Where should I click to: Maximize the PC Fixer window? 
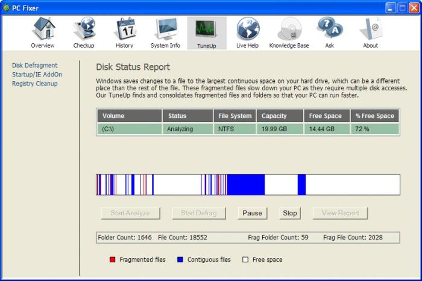[403, 8]
